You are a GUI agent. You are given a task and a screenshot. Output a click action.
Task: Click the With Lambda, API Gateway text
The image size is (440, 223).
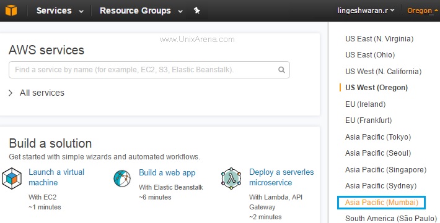click(x=276, y=202)
